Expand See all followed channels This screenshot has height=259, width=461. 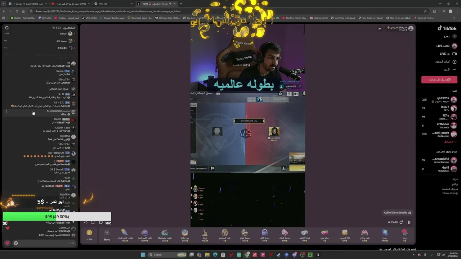click(x=450, y=142)
